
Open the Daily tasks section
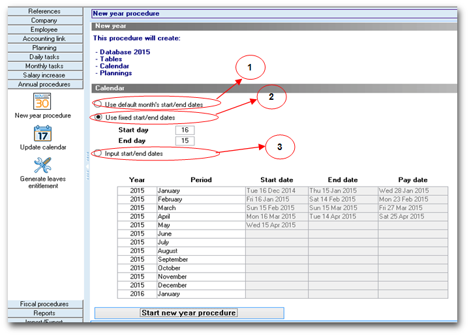pyautogui.click(x=44, y=57)
